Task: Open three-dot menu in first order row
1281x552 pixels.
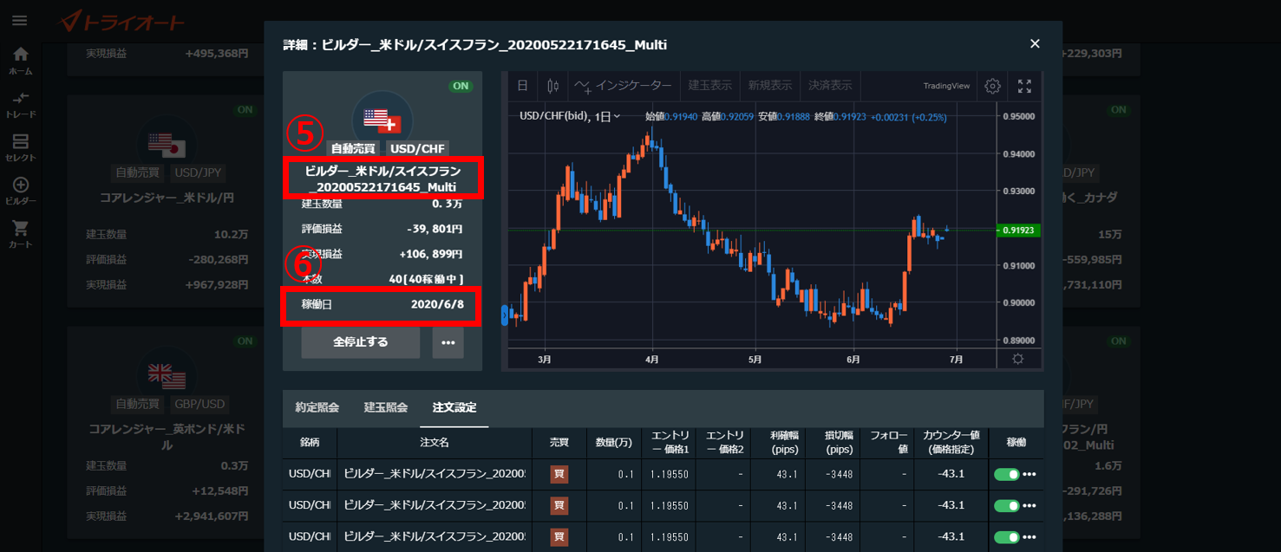Action: coord(1029,475)
